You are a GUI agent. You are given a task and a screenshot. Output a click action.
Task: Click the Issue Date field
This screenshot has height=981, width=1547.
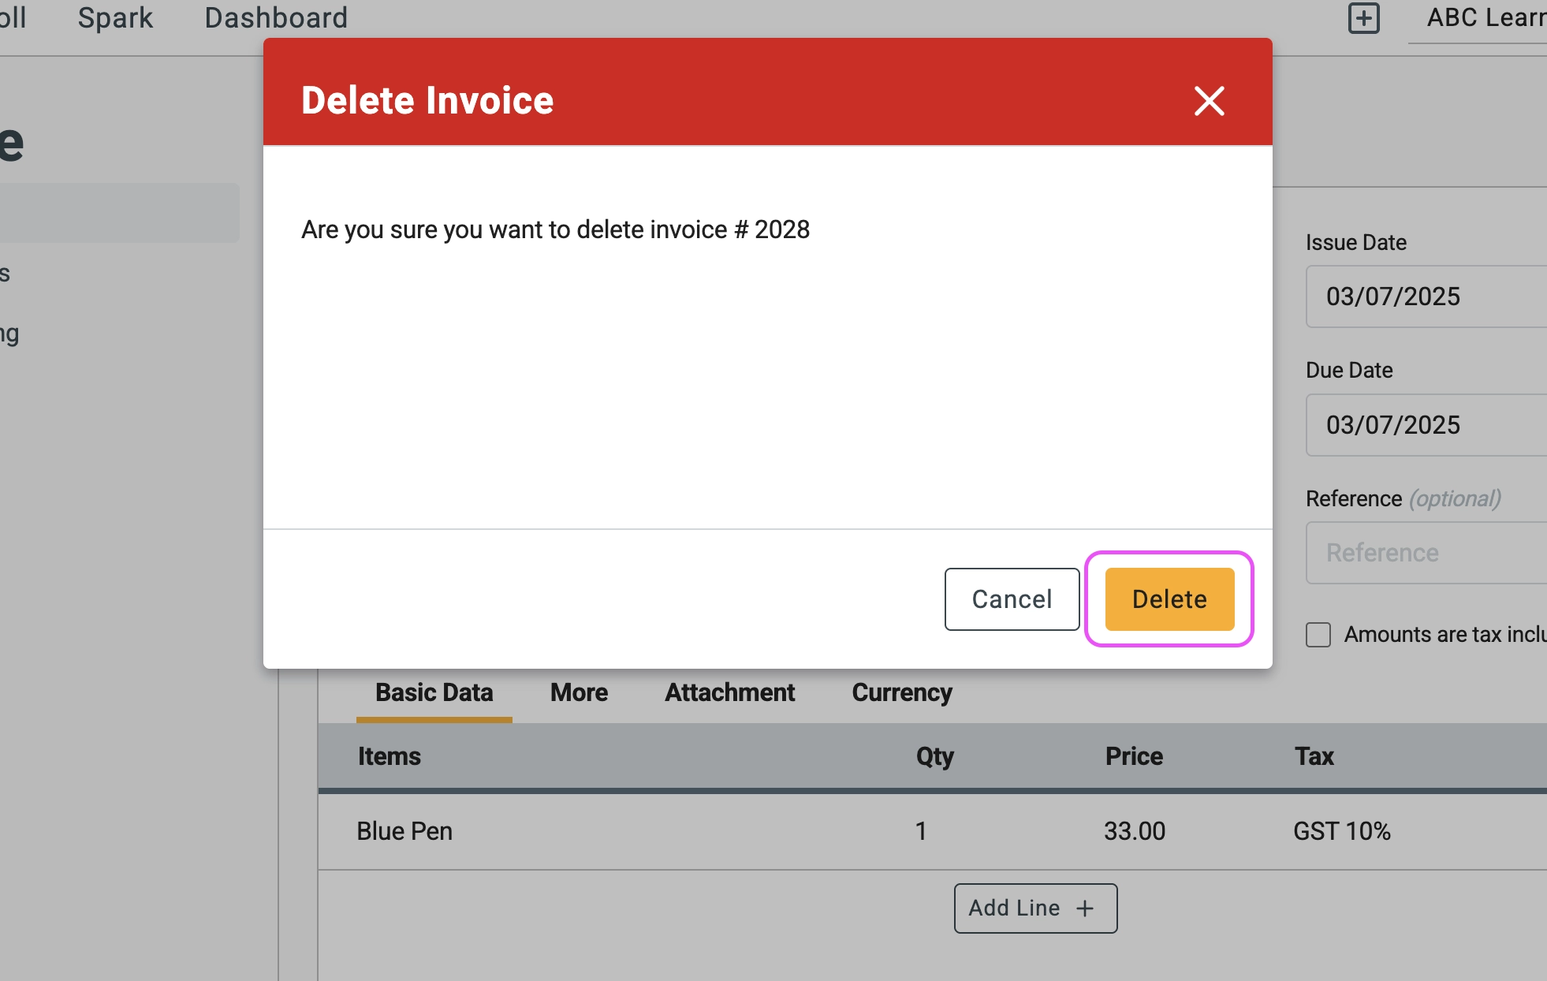point(1426,297)
